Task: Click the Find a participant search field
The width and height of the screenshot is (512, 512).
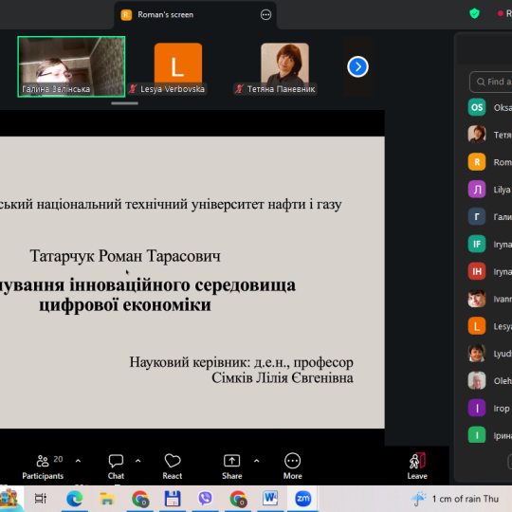Action: coord(491,82)
